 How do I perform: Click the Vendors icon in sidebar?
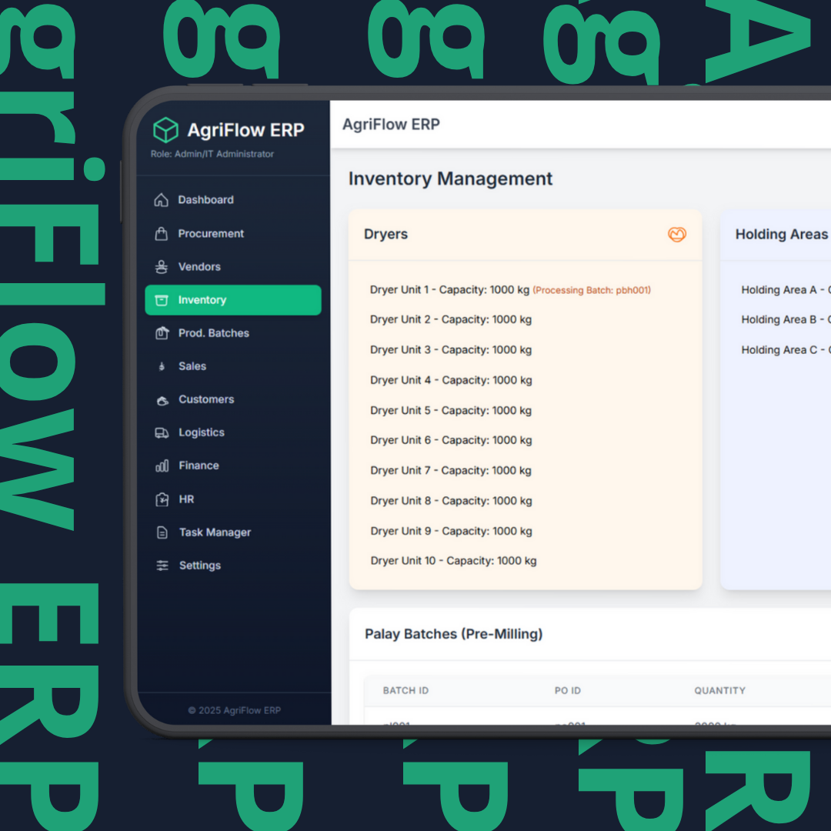tap(162, 267)
